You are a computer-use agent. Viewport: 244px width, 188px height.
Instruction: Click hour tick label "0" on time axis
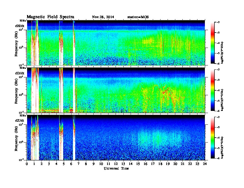(27, 164)
